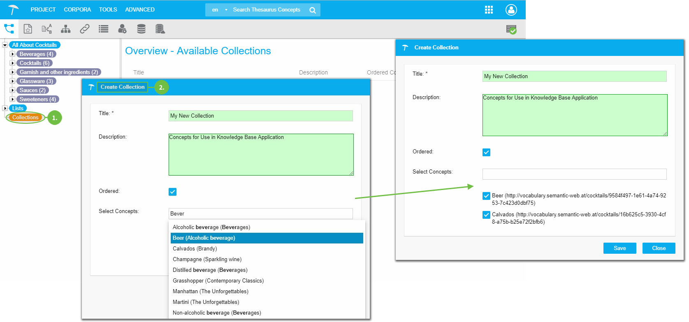689x322 pixels.
Task: Expand the Cocktails (6) tree node
Action: click(x=13, y=63)
